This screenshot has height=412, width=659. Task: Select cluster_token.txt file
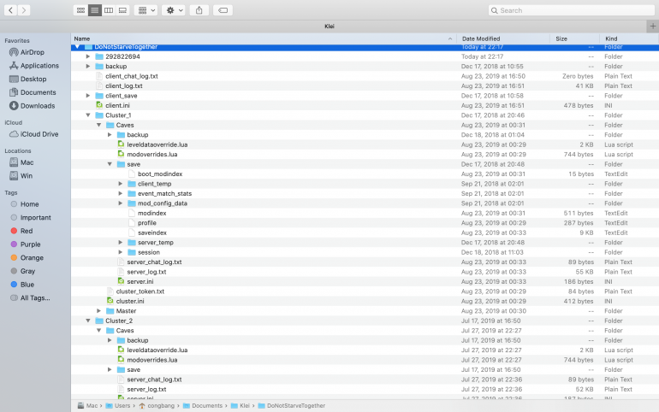(140, 291)
